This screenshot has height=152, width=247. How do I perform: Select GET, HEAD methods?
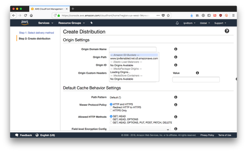click(x=111, y=116)
